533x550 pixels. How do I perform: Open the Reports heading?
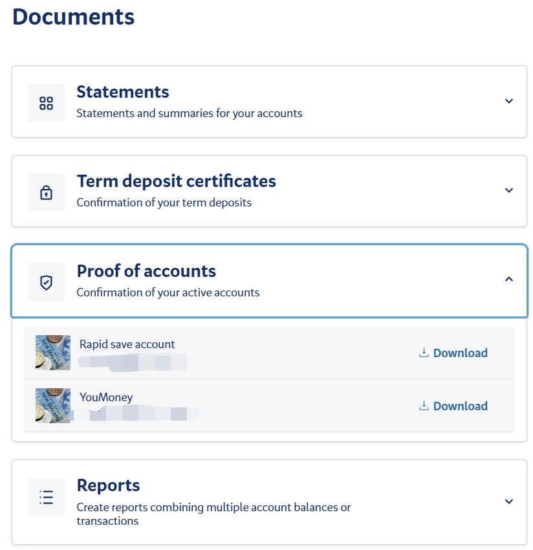(x=108, y=485)
